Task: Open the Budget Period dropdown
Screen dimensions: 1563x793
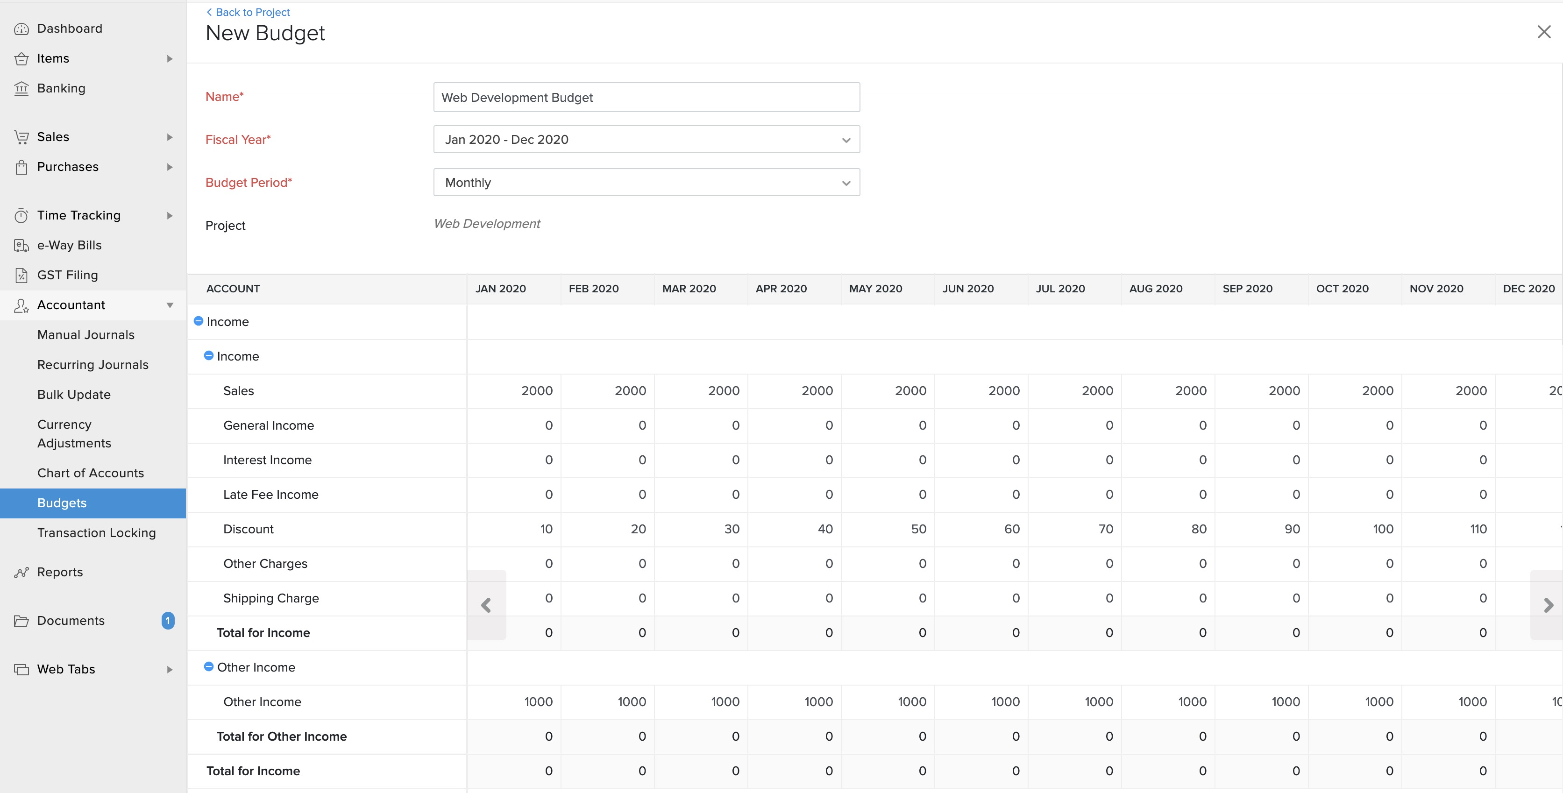Action: tap(646, 183)
